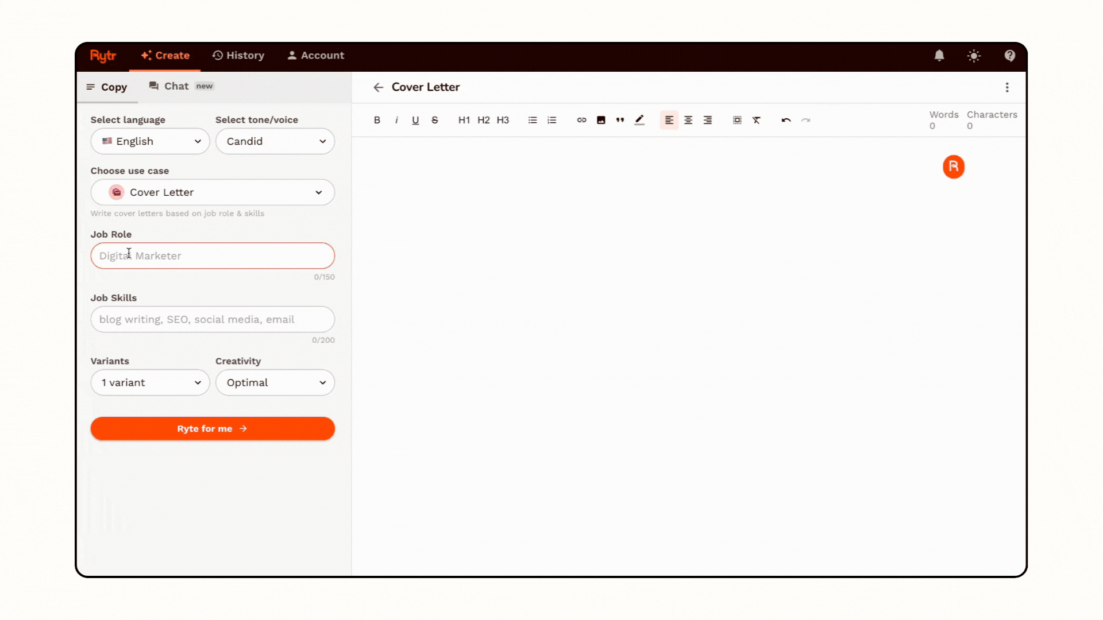
Task: Use the highlight pen tool
Action: click(x=639, y=120)
